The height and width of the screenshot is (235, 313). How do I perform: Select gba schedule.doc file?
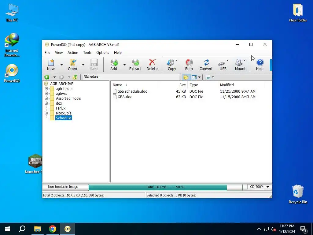click(132, 91)
